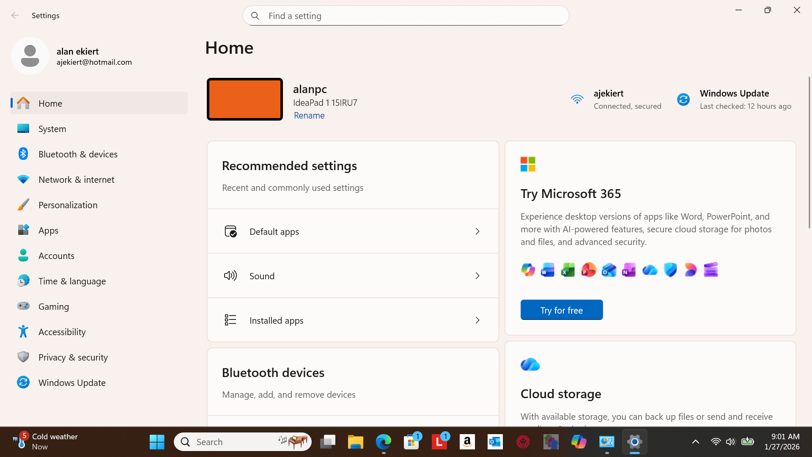
Task: Open Microsoft Edge from the taskbar
Action: [383, 442]
